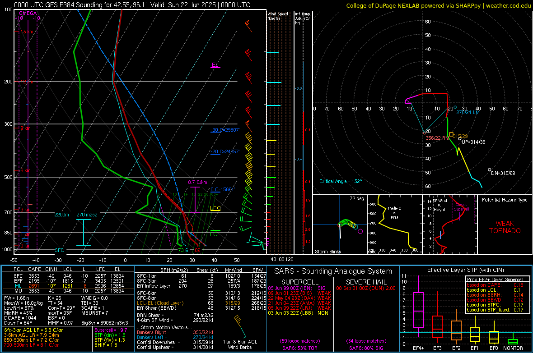533x353 pixels.
Task: Select the EFF parcel row in the CAPE table
Action: coord(68,281)
